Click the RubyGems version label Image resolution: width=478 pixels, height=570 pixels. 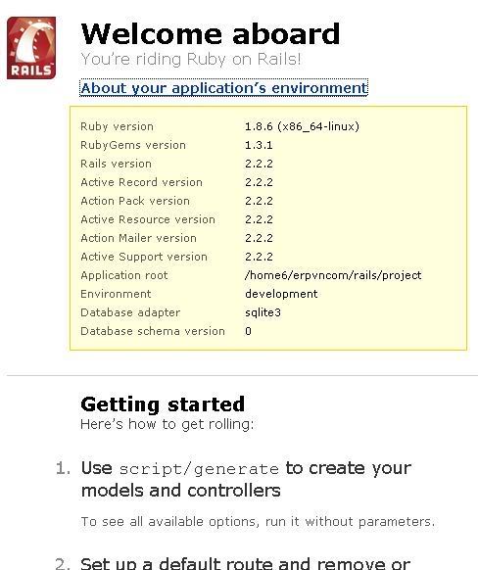click(133, 145)
